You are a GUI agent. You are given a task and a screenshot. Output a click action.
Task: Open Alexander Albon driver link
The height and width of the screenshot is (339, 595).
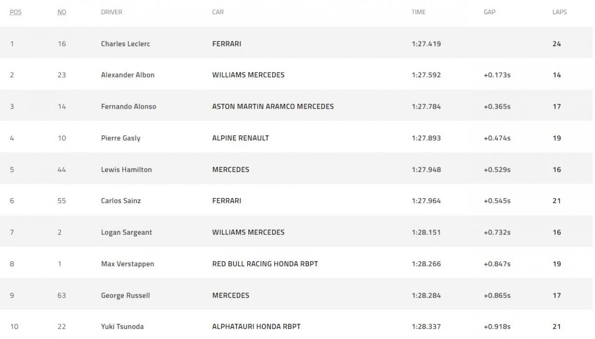128,75
